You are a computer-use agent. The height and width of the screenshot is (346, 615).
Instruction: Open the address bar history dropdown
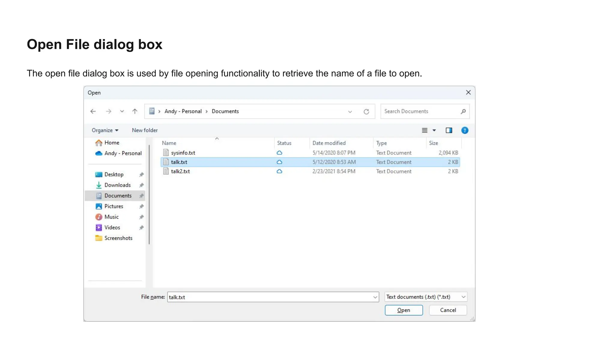pyautogui.click(x=350, y=112)
